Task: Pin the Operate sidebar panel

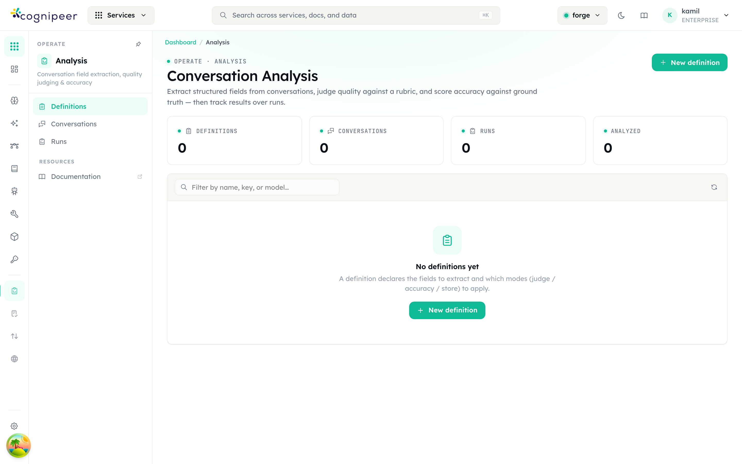Action: pos(138,44)
